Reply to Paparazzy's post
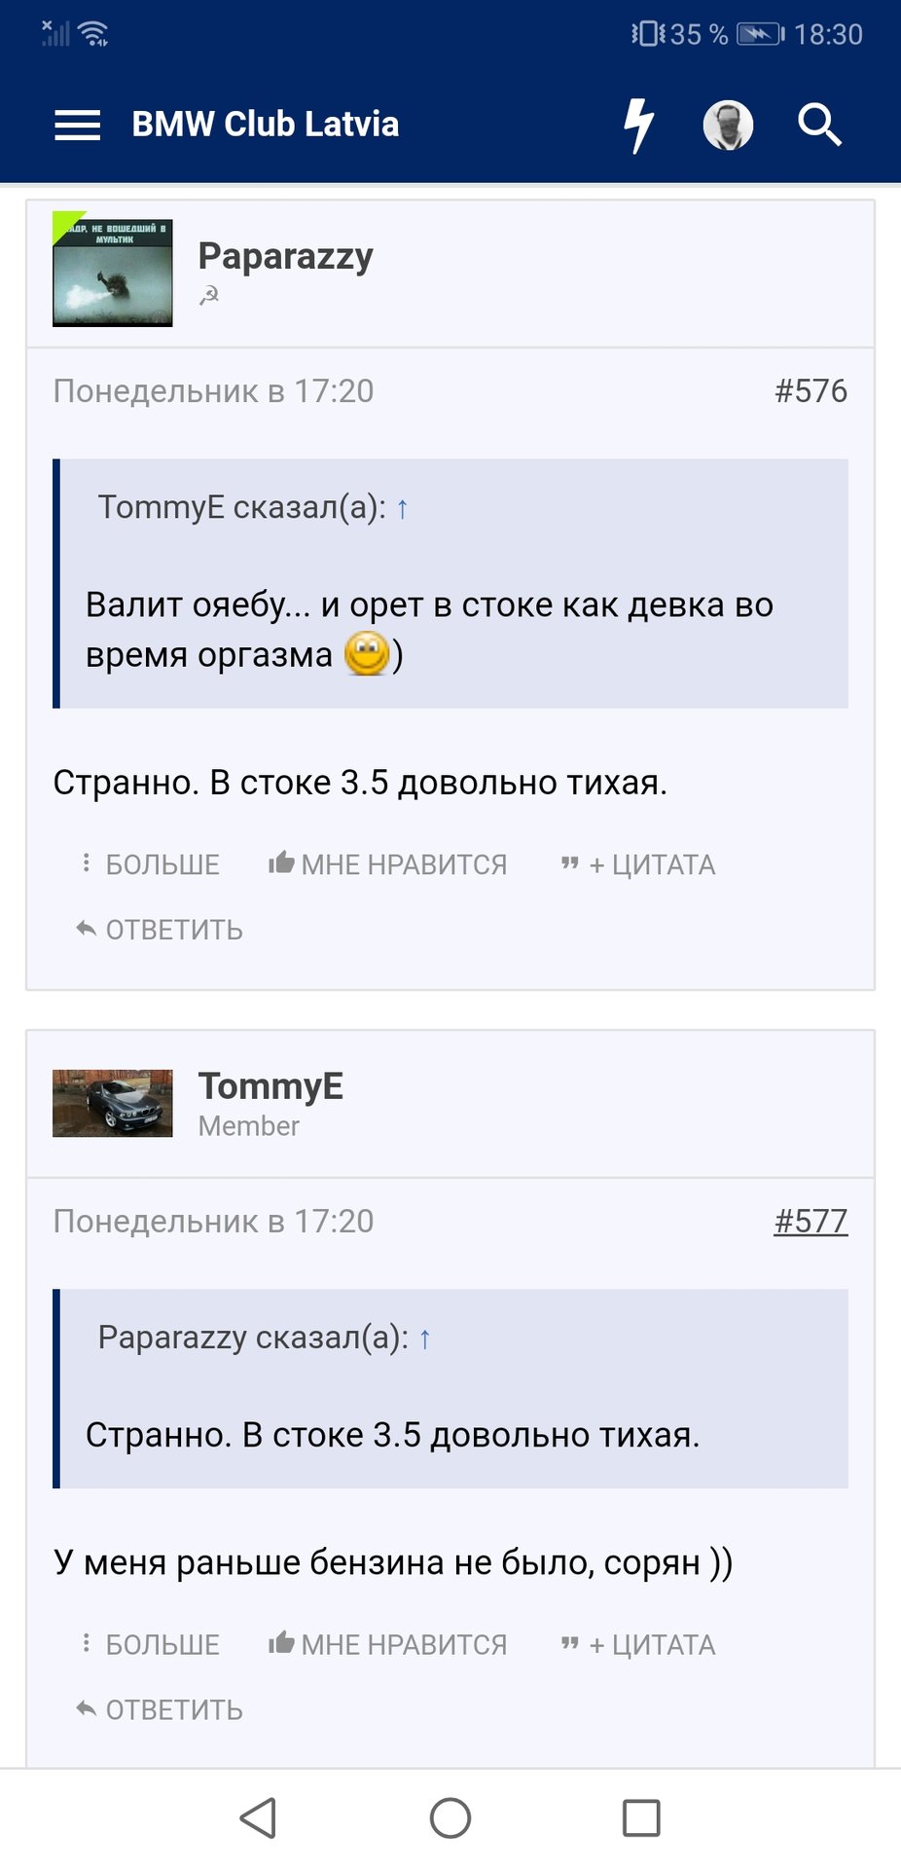The image size is (901, 1869). tap(160, 930)
